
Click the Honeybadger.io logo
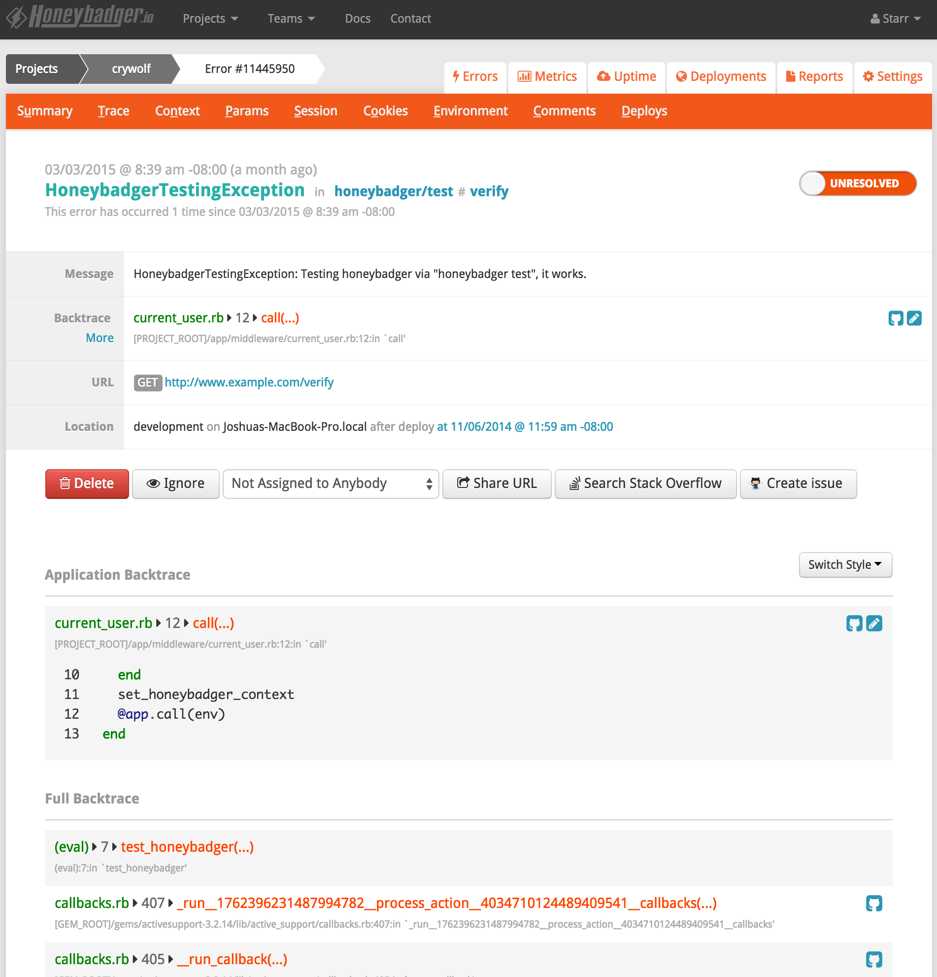(x=80, y=17)
